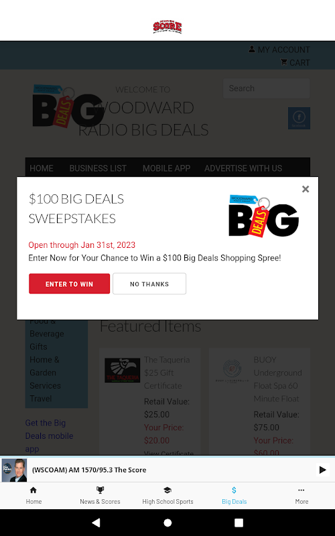
Task: Open the More options tab
Action: tap(301, 495)
